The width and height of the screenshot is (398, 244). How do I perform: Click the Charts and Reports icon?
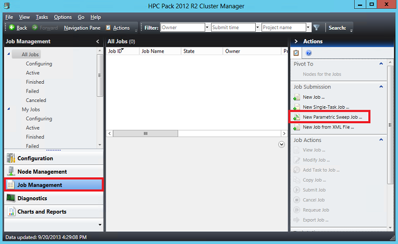pos(11,211)
